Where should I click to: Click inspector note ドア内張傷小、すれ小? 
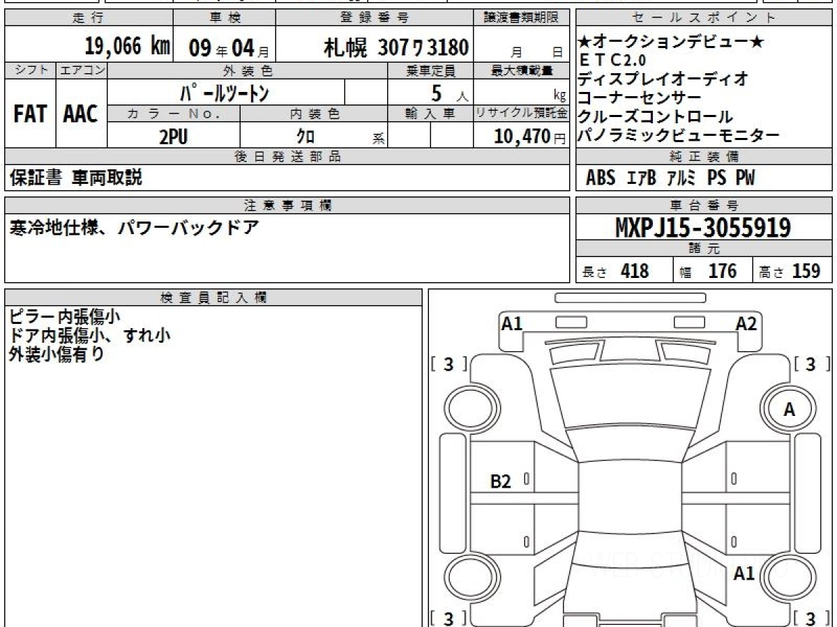(x=90, y=336)
